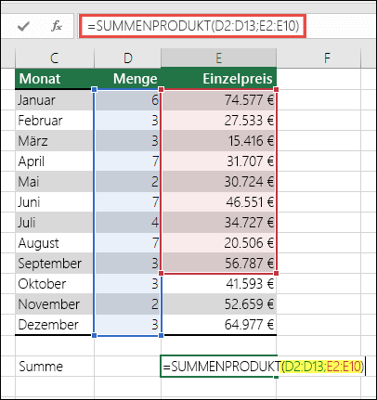Select the Februar cell
The image size is (377, 400).
click(x=55, y=121)
